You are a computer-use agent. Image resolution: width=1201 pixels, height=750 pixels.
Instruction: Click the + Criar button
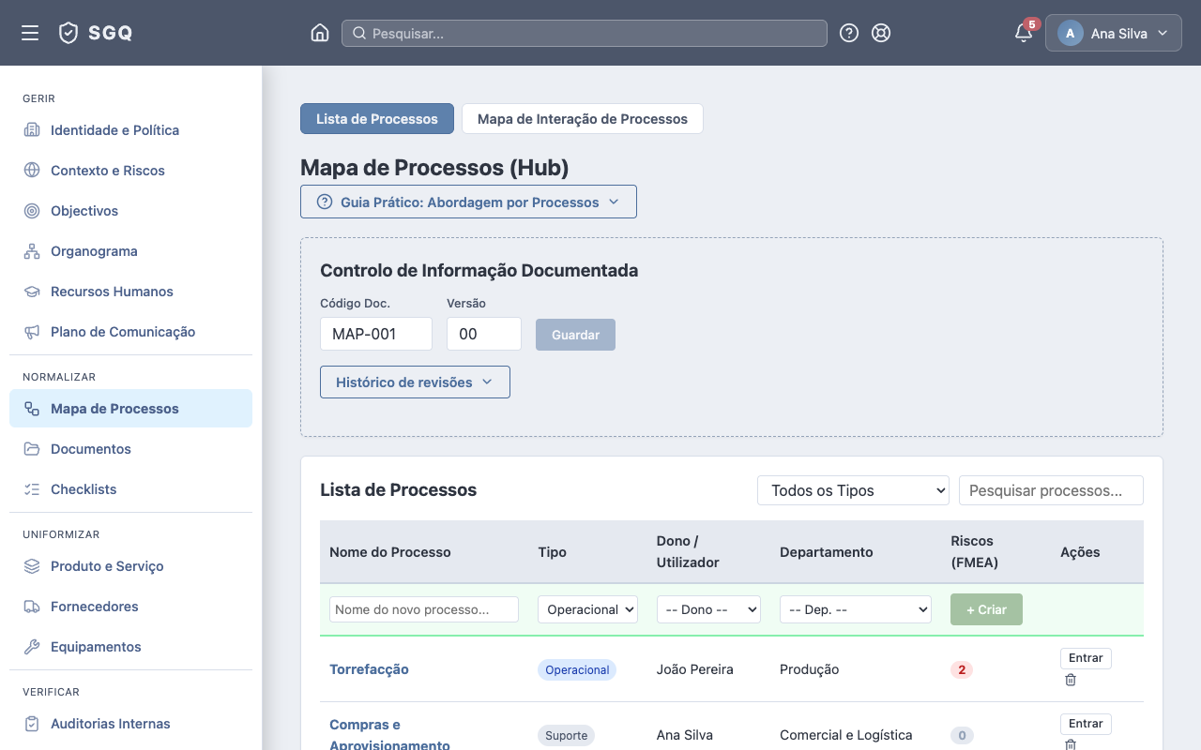[986, 609]
